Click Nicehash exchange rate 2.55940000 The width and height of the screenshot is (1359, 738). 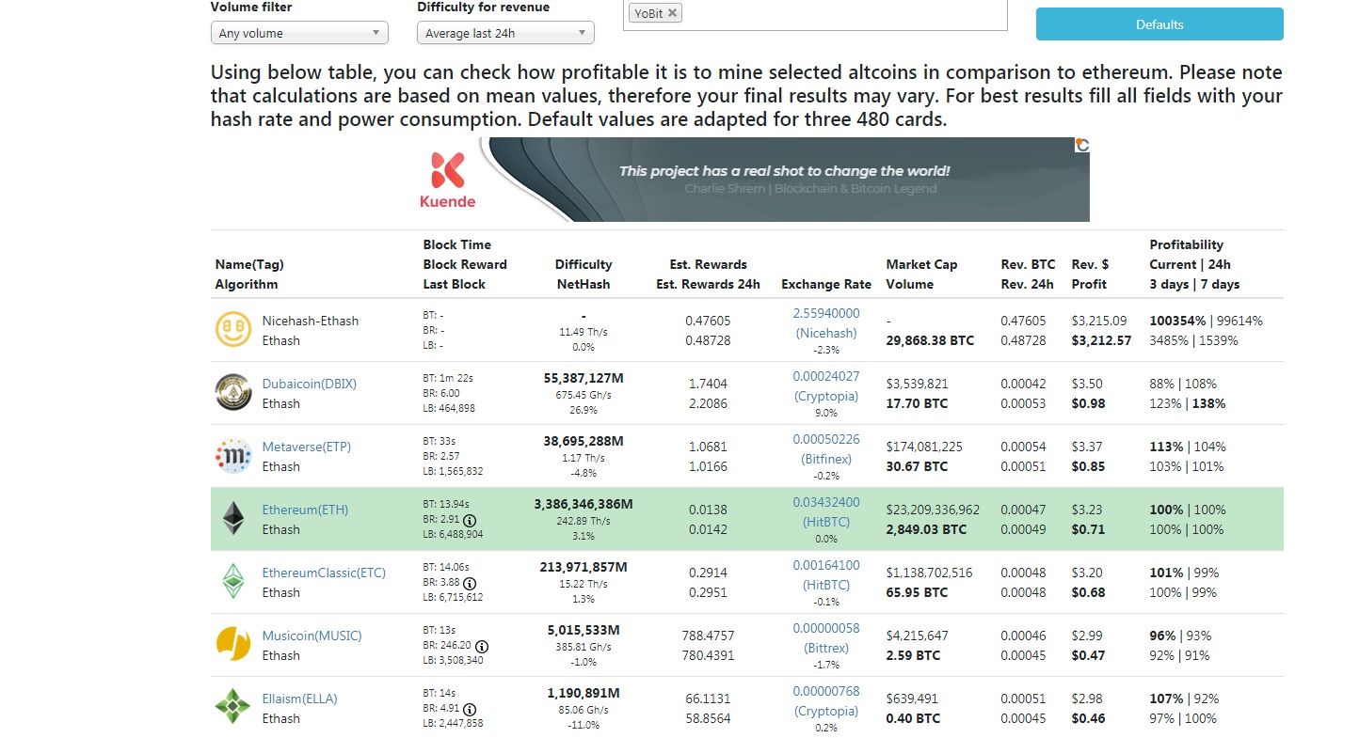[x=826, y=313]
